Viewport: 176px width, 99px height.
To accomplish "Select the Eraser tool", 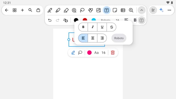I will tap(66, 10).
